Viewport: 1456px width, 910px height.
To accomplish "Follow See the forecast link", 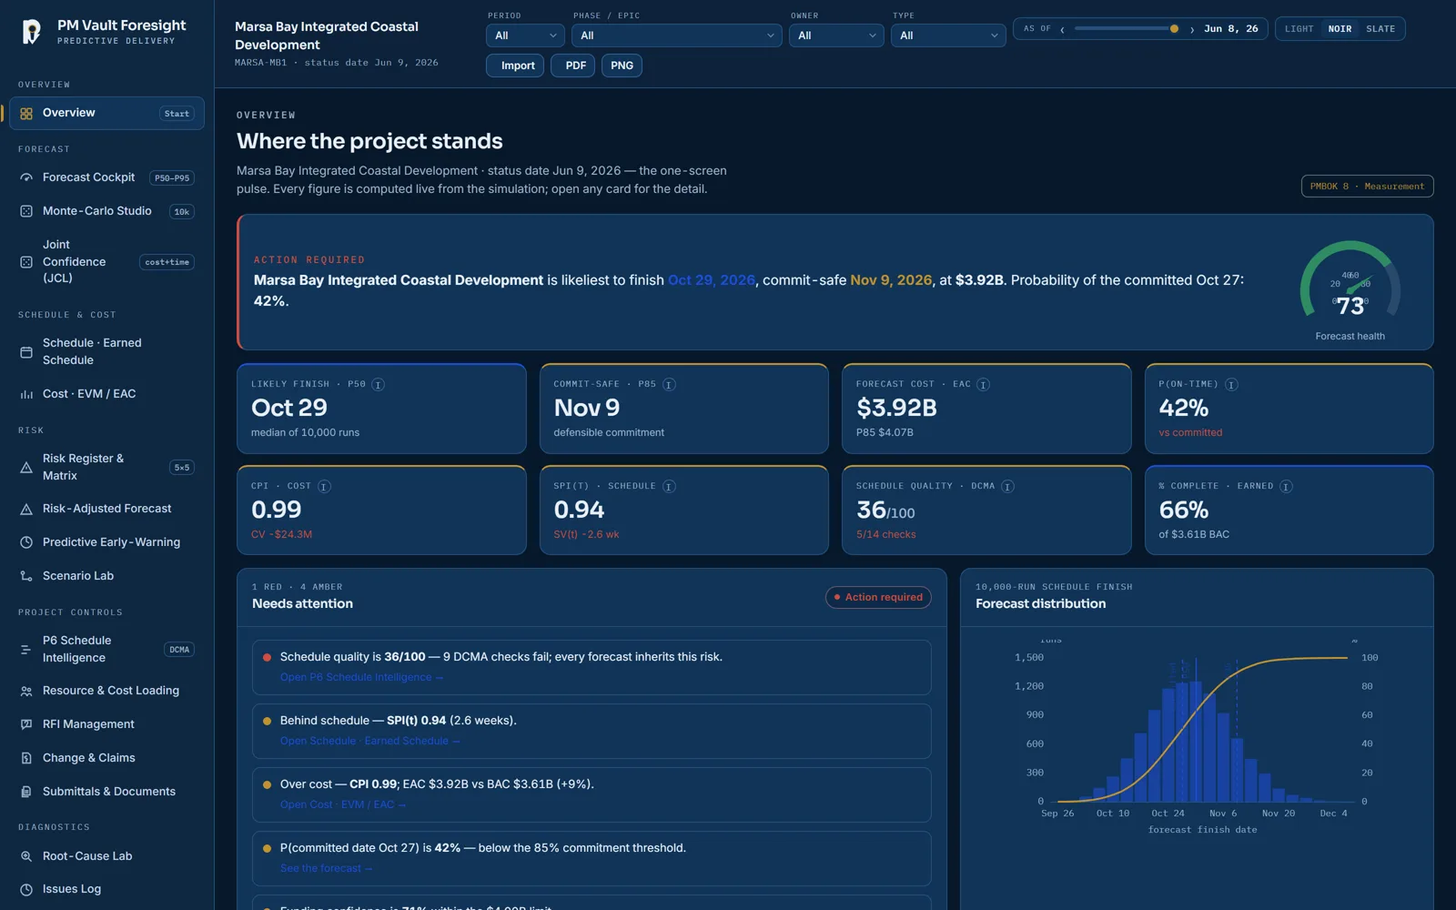I will point(326,868).
